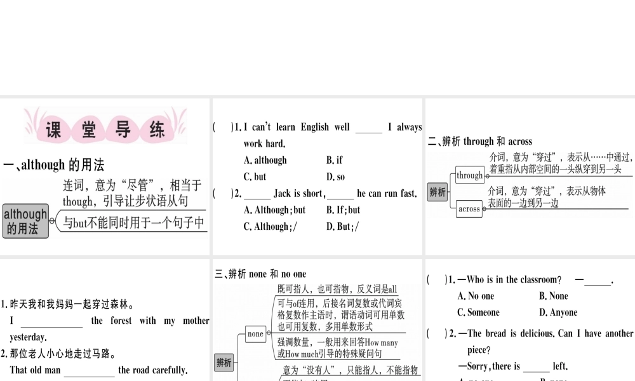
Task: Select sentence 2. 那位老人小心地走过马路。
Action: [x=58, y=354]
